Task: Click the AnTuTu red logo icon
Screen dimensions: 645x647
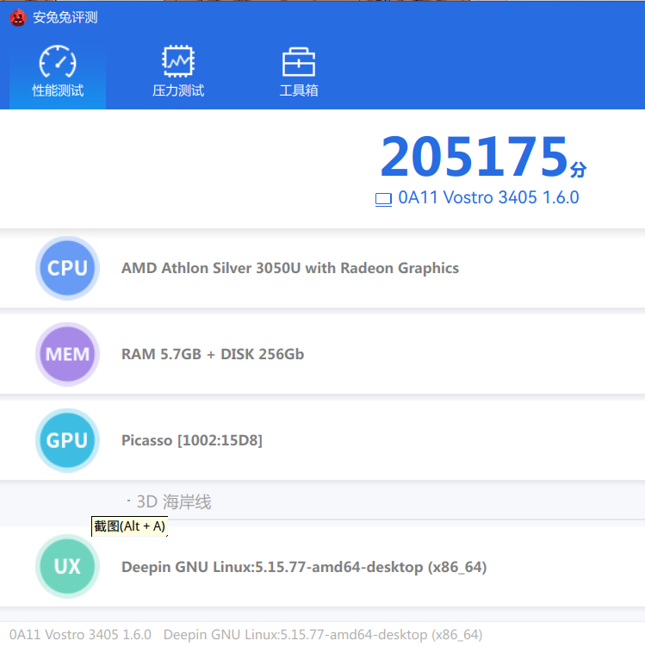Action: point(18,18)
